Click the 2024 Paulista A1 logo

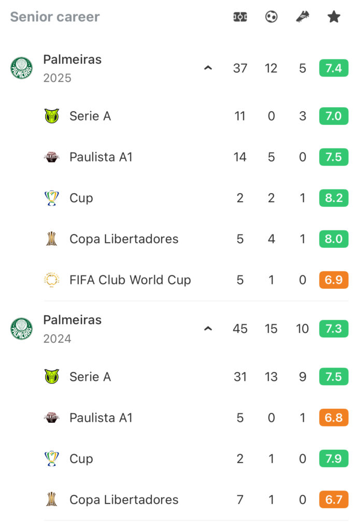52,418
